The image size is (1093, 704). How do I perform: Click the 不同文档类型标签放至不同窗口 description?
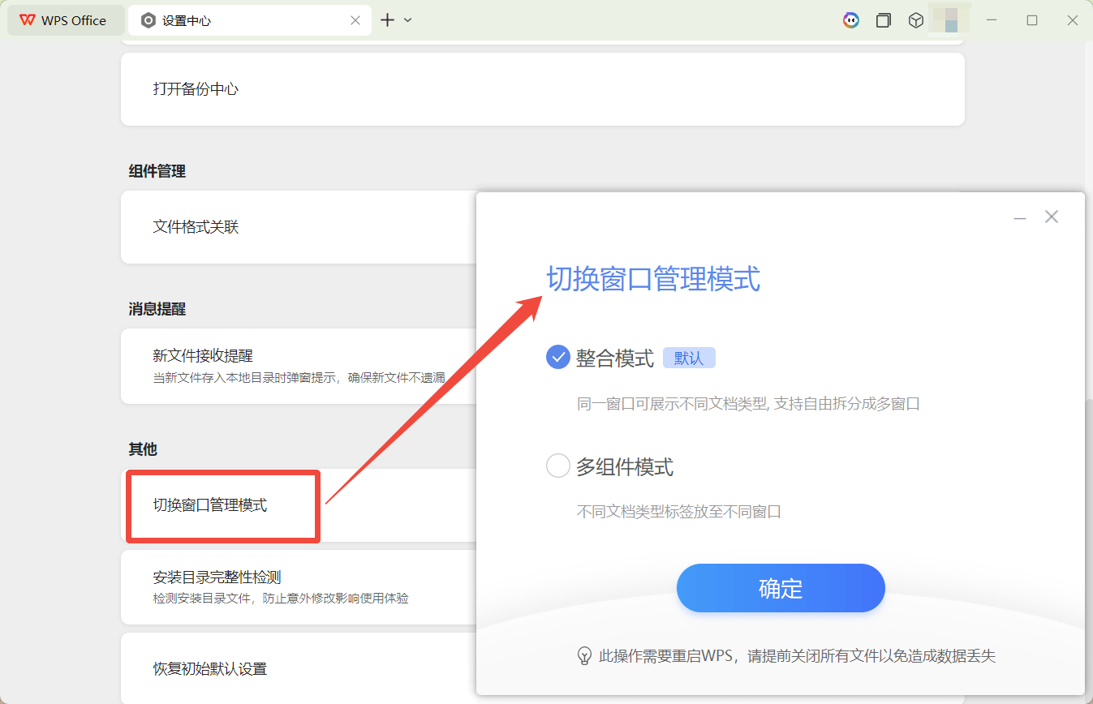tap(679, 512)
